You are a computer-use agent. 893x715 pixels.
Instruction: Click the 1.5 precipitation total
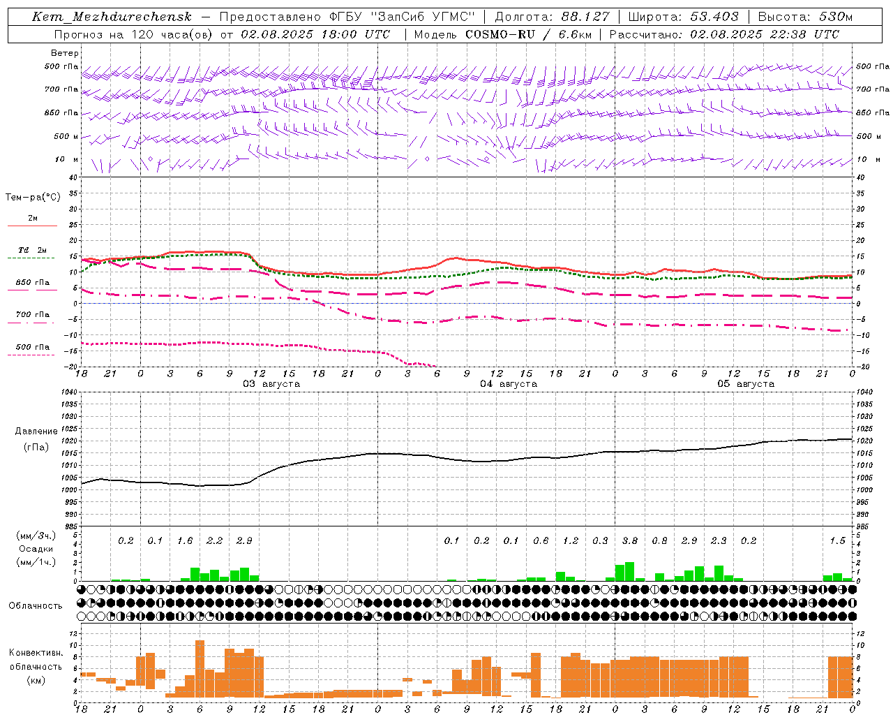837,540
